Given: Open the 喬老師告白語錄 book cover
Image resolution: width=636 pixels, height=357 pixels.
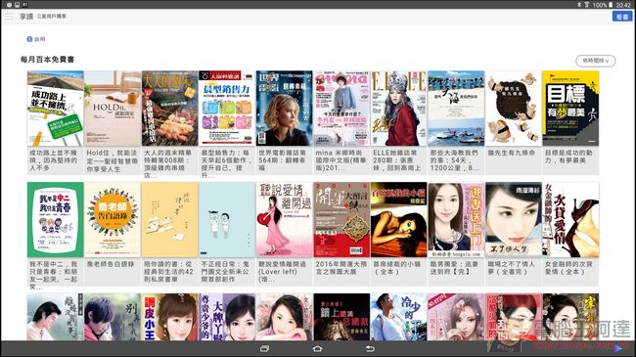Looking at the screenshot, I should (x=113, y=219).
